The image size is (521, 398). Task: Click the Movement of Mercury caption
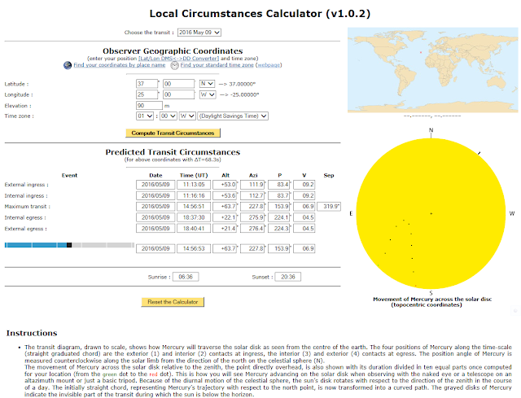432,302
